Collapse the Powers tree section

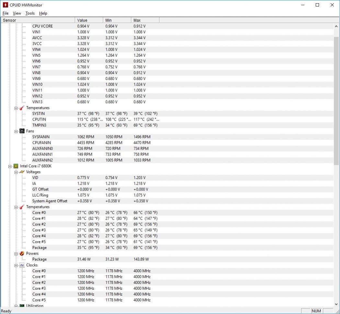(16, 254)
